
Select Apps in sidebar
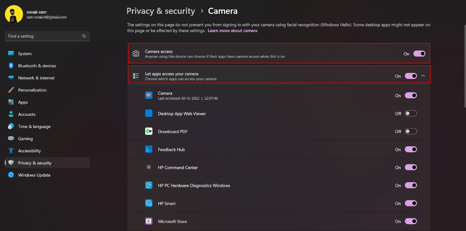(x=47, y=102)
